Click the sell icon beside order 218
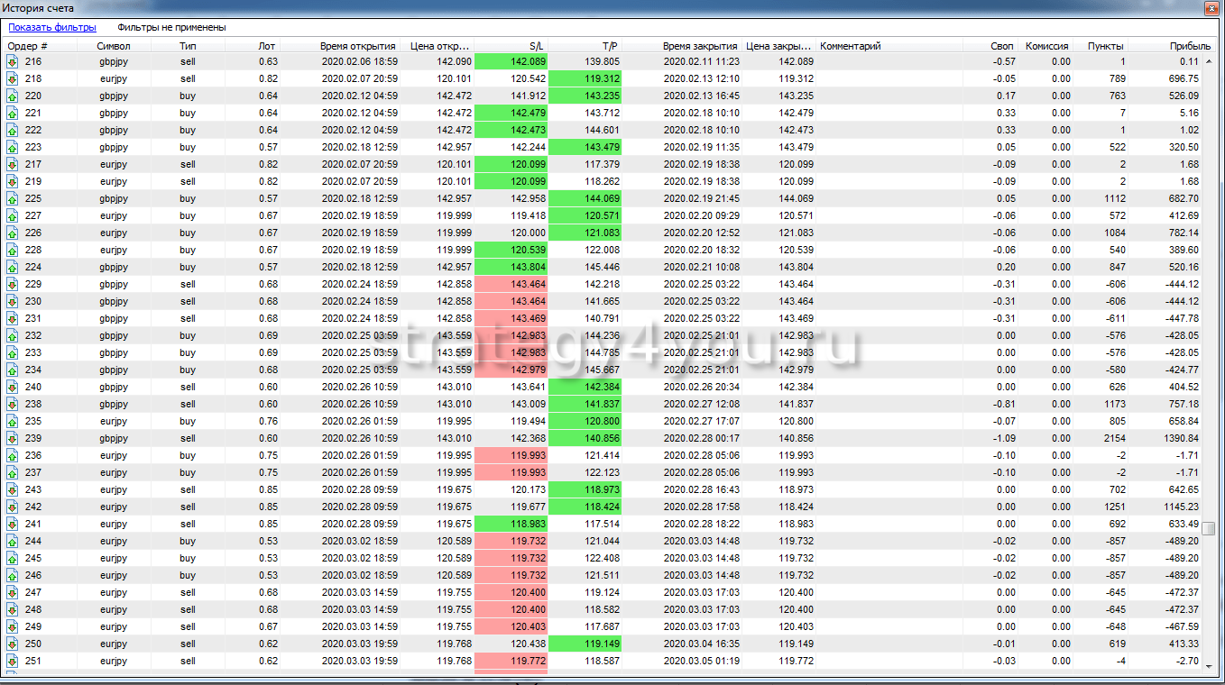This screenshot has width=1225, height=685. (x=13, y=78)
